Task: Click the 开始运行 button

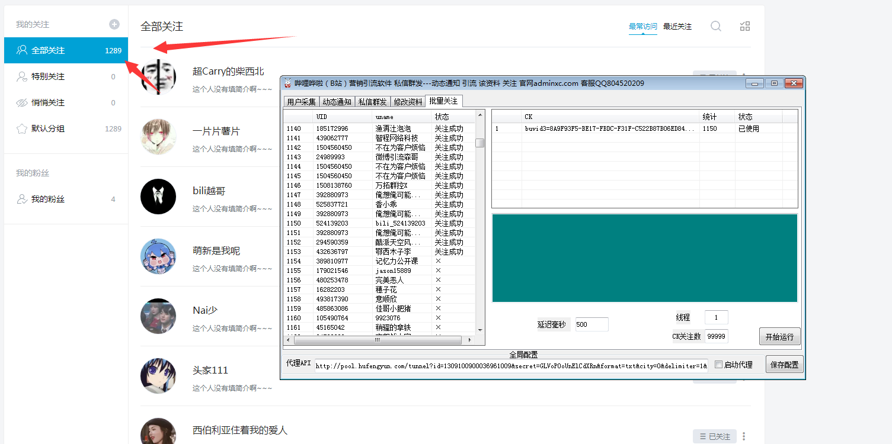Action: [779, 336]
